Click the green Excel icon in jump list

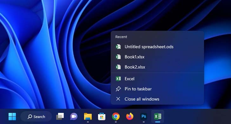(x=118, y=79)
